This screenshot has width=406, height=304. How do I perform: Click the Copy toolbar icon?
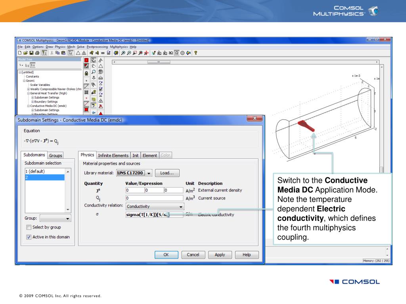(57, 53)
